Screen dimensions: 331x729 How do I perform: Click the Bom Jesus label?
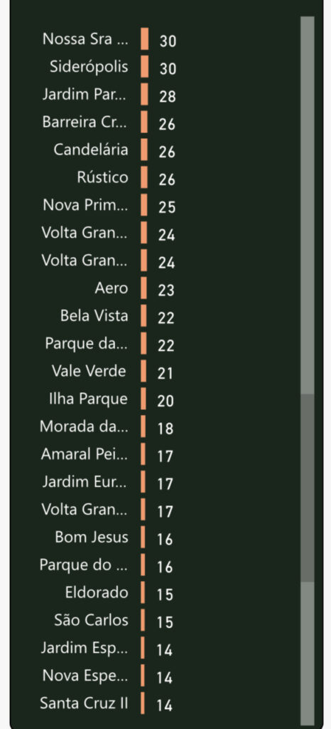(92, 537)
